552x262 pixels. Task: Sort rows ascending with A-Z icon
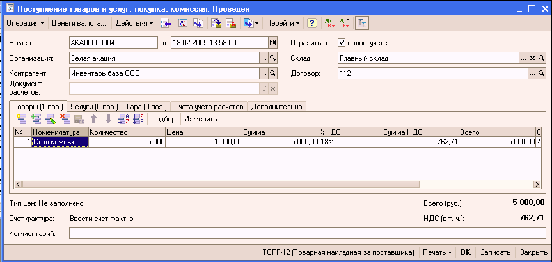[123, 119]
